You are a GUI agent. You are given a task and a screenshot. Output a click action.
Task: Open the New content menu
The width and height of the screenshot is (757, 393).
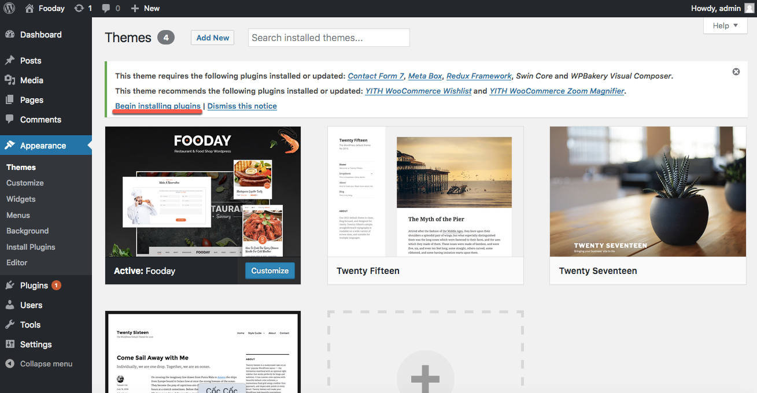(145, 8)
